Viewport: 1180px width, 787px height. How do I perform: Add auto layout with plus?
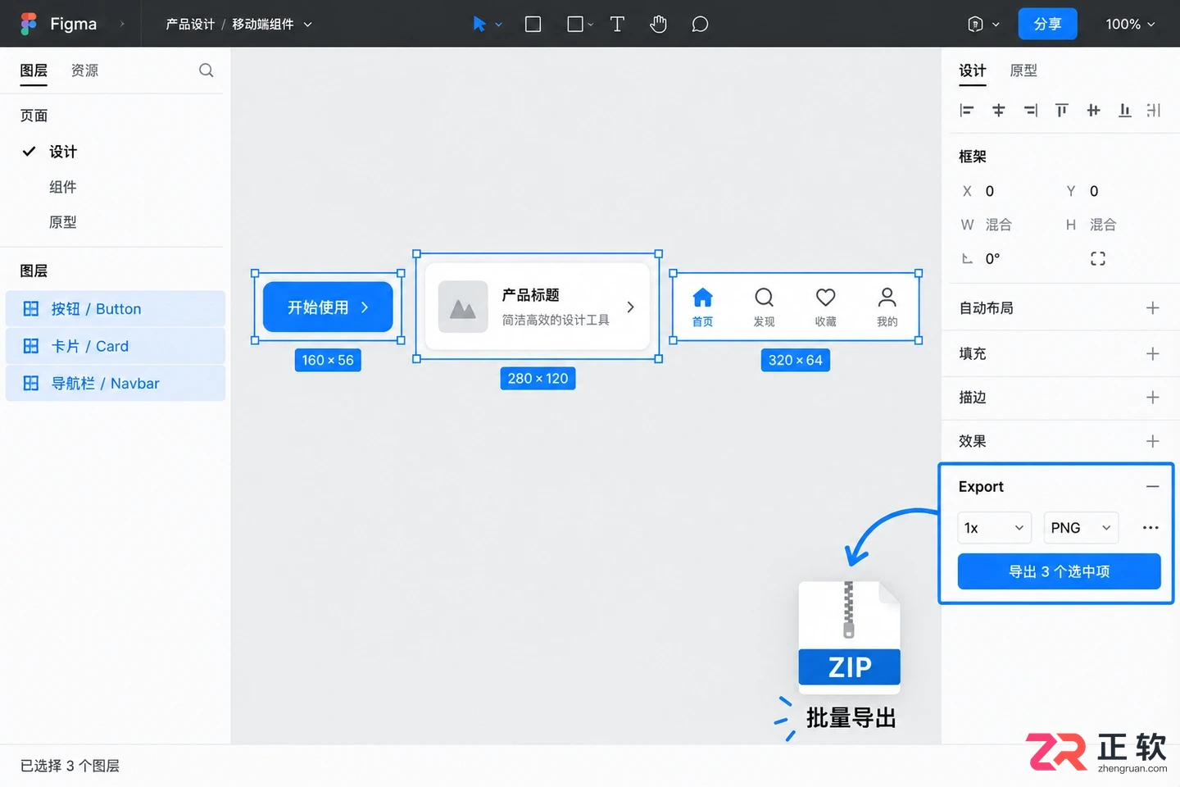pyautogui.click(x=1152, y=308)
